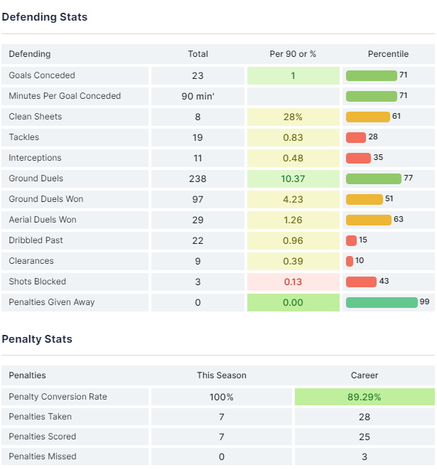Click the Penalties Scored row label
Screen dimensions: 437x470
(43, 437)
